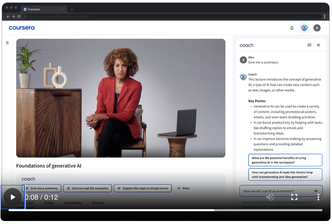
Task: Click the Give me a summary chip
Action: (x=41, y=188)
